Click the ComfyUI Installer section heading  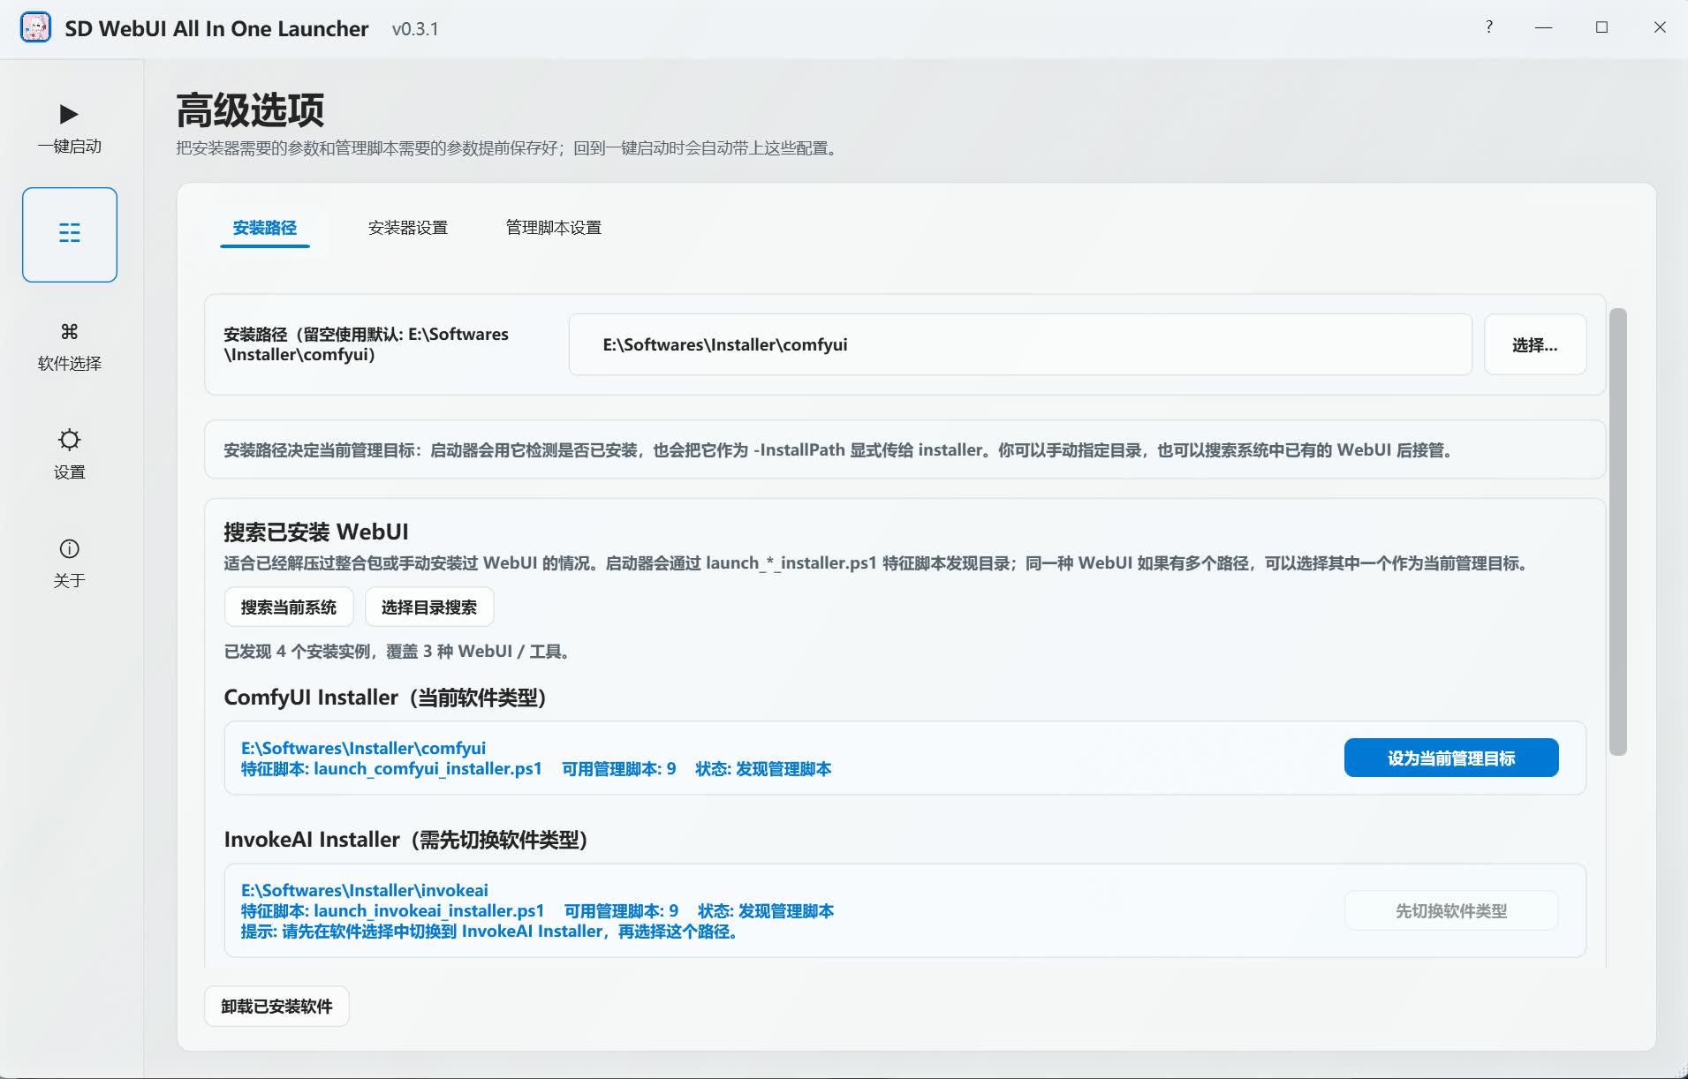point(385,698)
